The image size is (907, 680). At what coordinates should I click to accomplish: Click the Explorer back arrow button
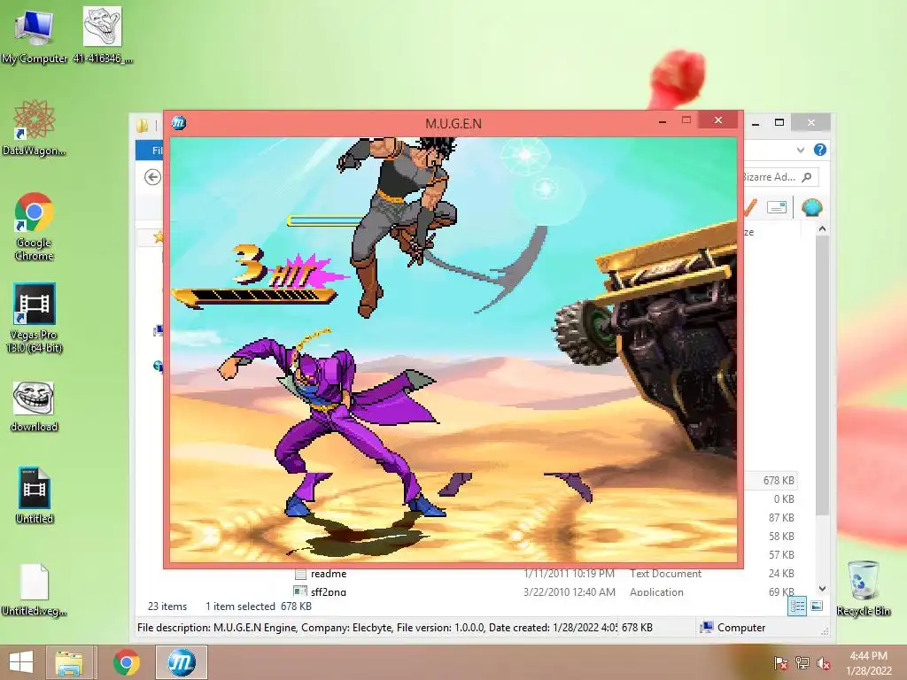152,177
